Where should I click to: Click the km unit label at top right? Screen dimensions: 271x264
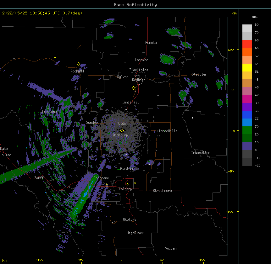pyautogui.click(x=234, y=13)
